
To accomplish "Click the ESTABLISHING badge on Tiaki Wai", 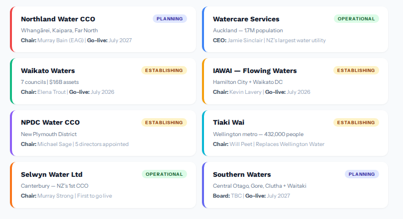I will (356, 122).
